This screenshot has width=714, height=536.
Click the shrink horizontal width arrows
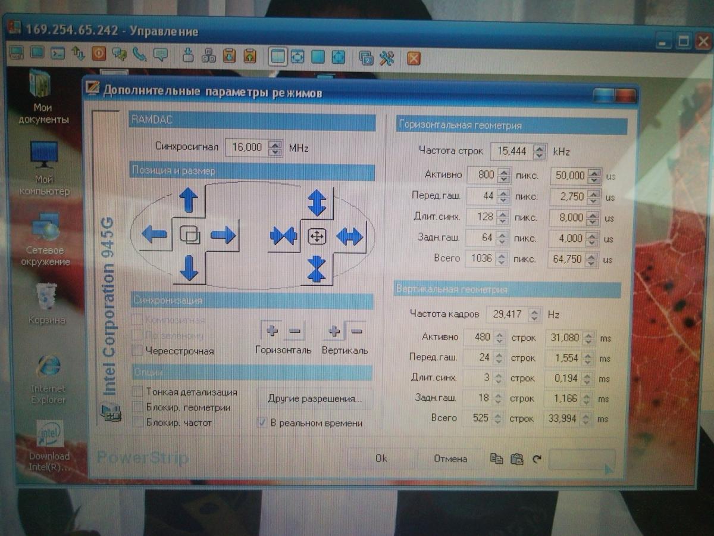pos(283,236)
